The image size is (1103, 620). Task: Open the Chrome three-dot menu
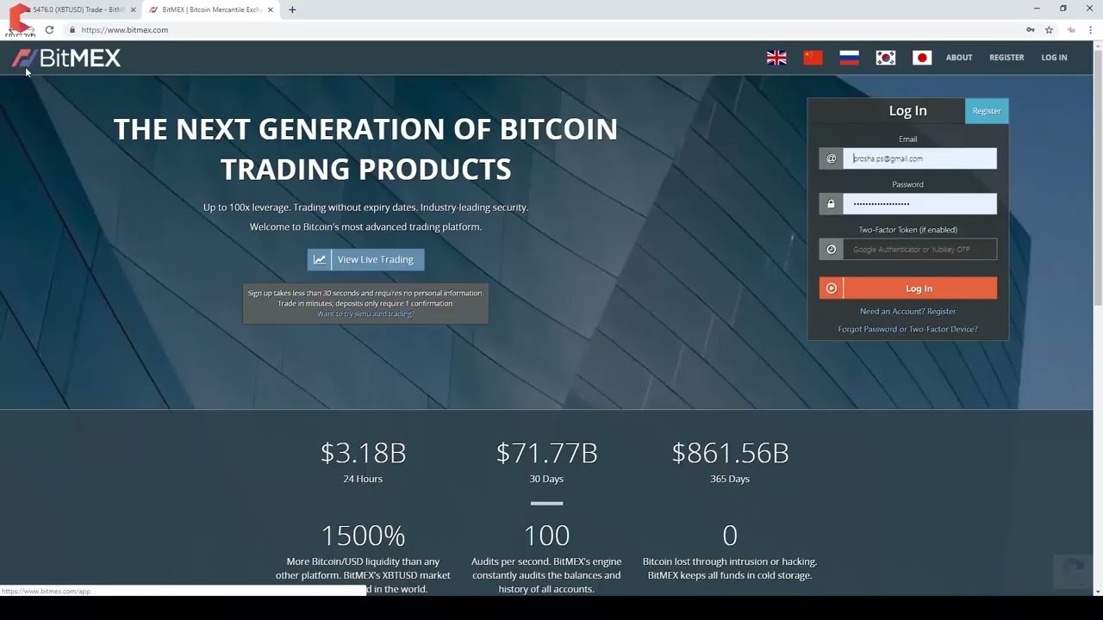tap(1090, 29)
